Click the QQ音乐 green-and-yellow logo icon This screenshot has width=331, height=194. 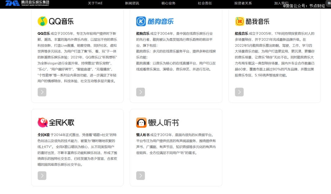point(42,21)
